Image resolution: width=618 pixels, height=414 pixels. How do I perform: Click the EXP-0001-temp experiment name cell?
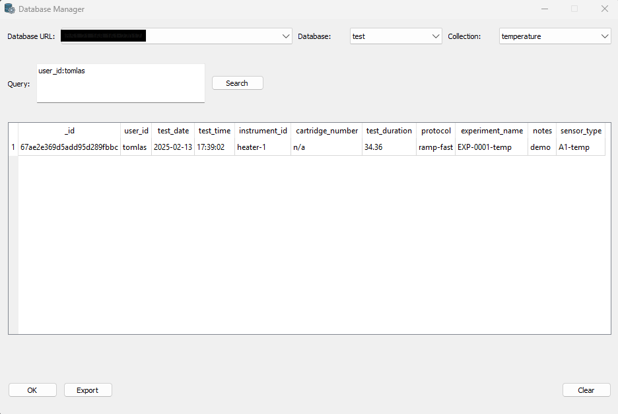tap(490, 147)
